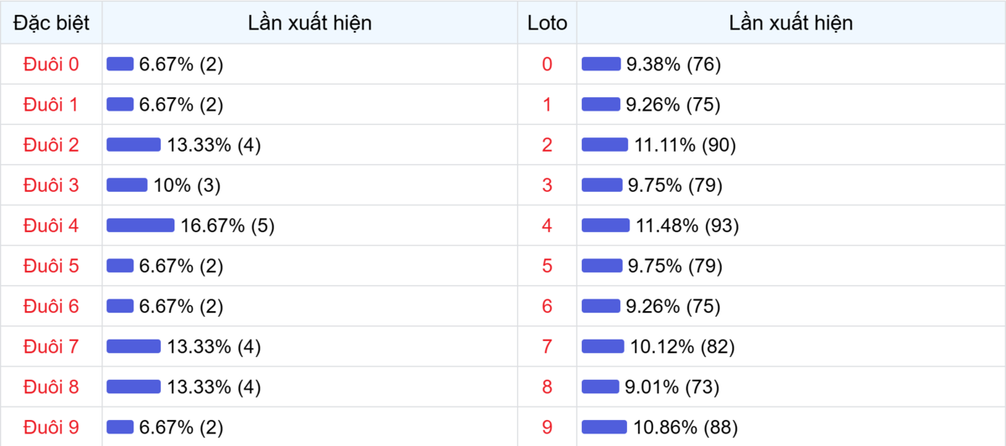Viewport: 1006px width, 446px height.
Task: Click the blue bar beside 11.11% (90)
Action: (x=604, y=145)
